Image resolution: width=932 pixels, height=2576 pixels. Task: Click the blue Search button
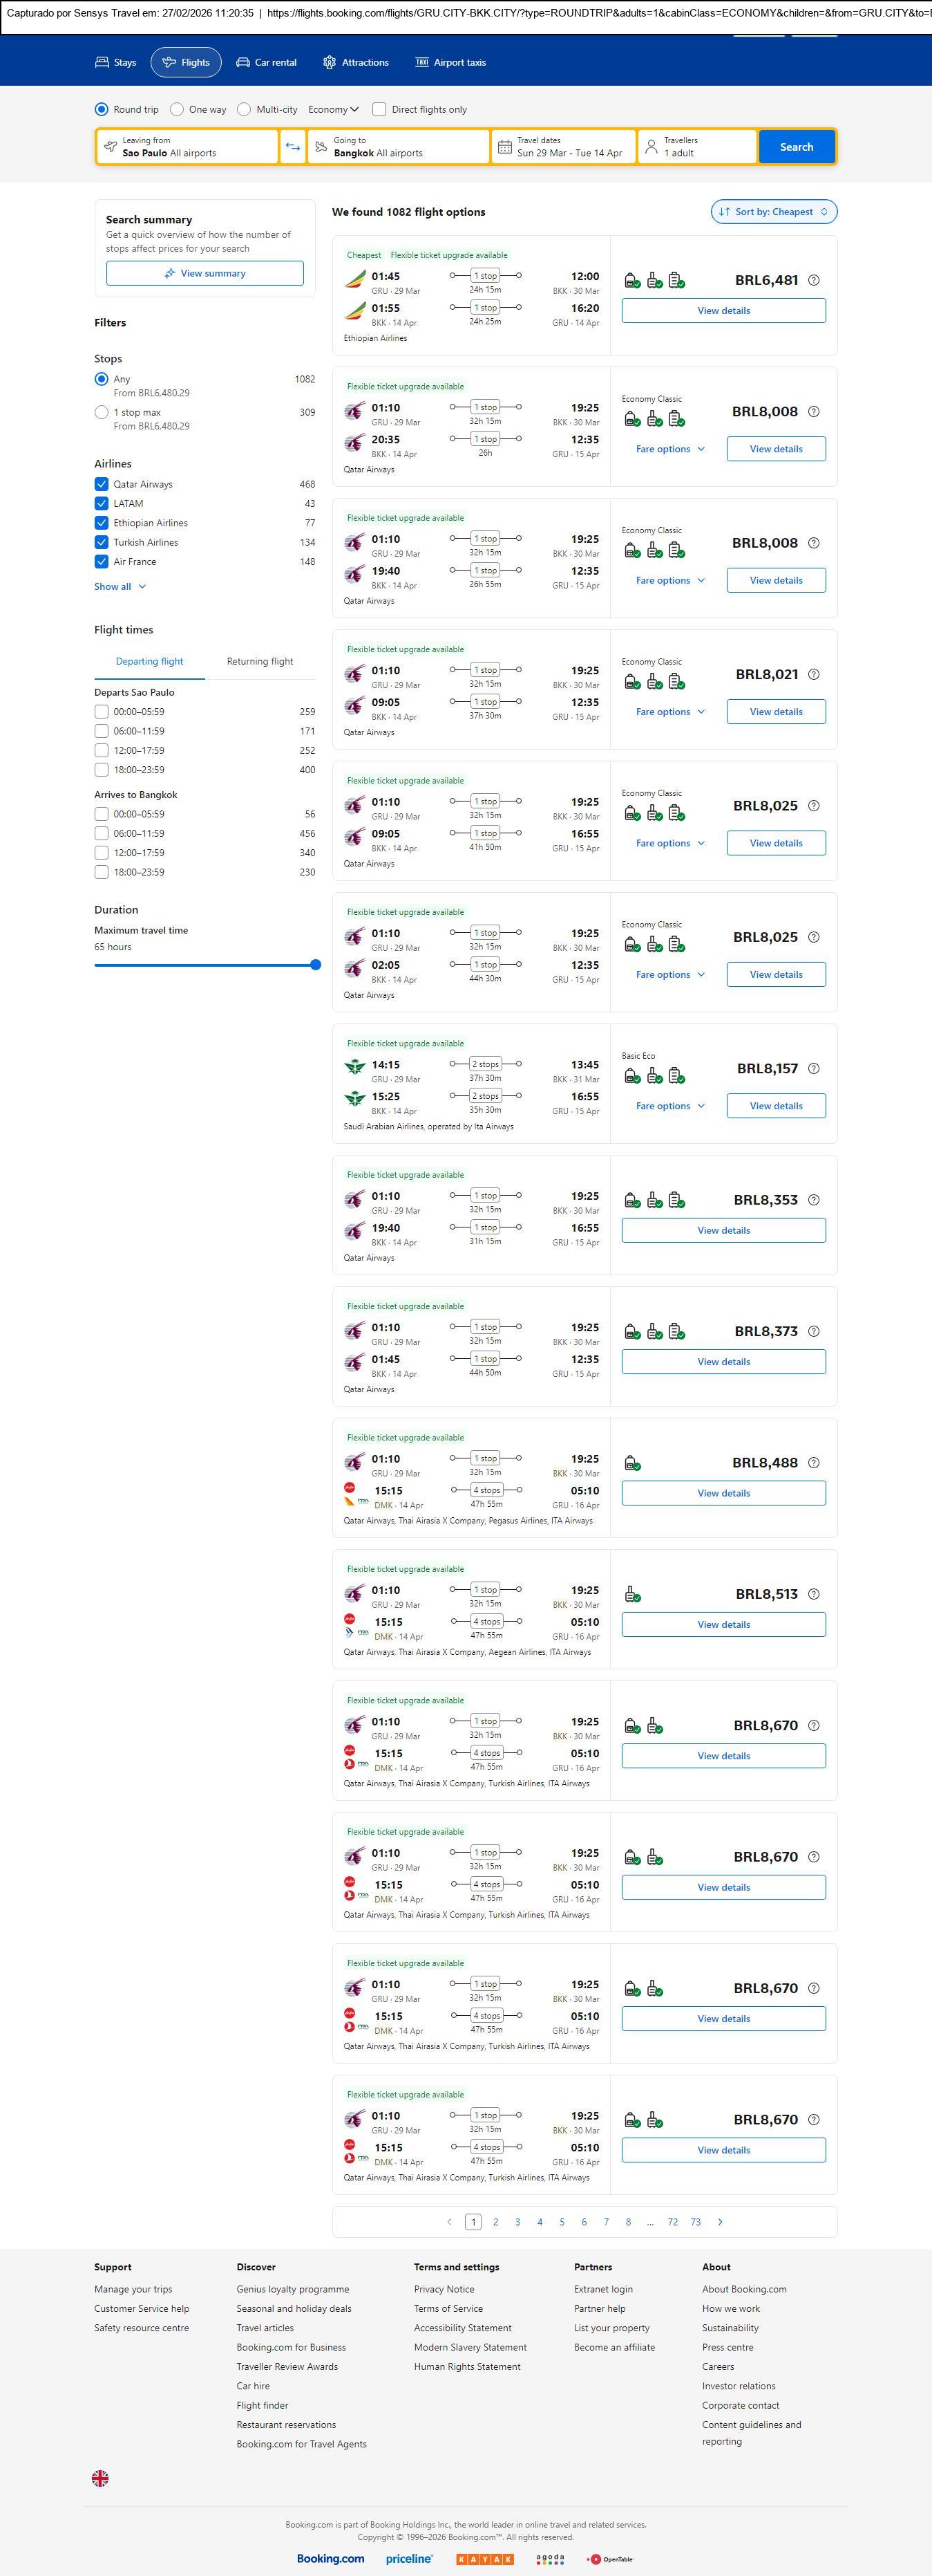796,147
